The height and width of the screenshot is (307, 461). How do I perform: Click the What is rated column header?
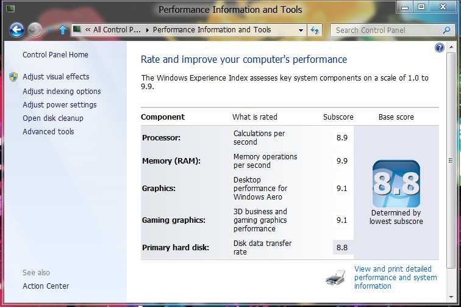pos(255,117)
